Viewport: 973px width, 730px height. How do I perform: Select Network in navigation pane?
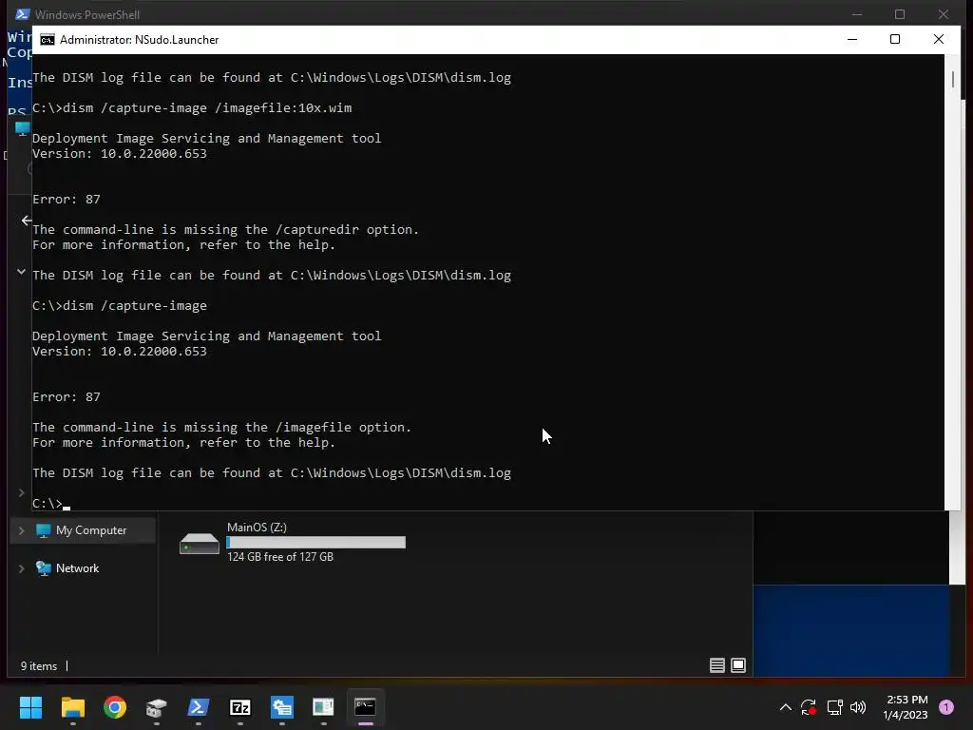click(x=77, y=568)
